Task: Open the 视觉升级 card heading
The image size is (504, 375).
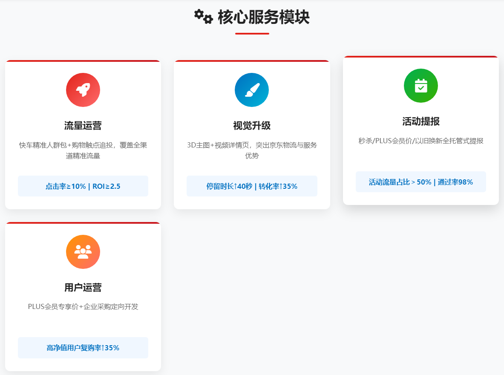Action: click(252, 126)
